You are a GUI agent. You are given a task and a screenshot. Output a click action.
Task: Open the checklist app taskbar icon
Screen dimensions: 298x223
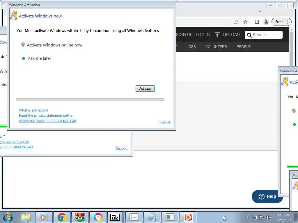tap(134, 217)
